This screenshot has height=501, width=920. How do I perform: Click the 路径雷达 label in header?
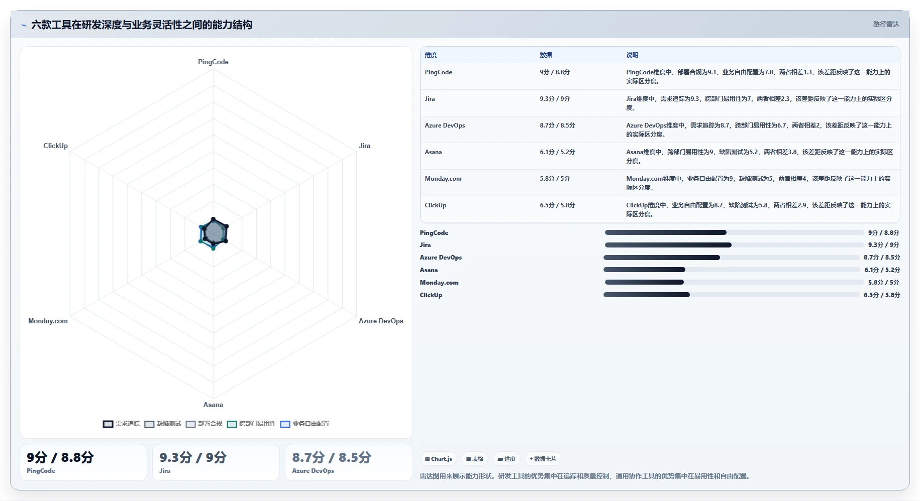pos(886,24)
